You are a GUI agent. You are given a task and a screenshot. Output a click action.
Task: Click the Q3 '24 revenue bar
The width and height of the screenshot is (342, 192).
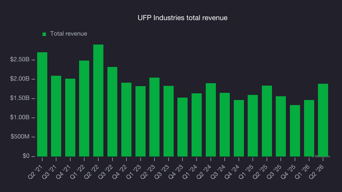coord(225,125)
